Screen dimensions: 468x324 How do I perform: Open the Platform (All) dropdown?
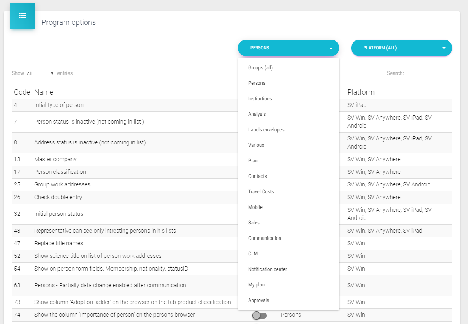point(401,48)
